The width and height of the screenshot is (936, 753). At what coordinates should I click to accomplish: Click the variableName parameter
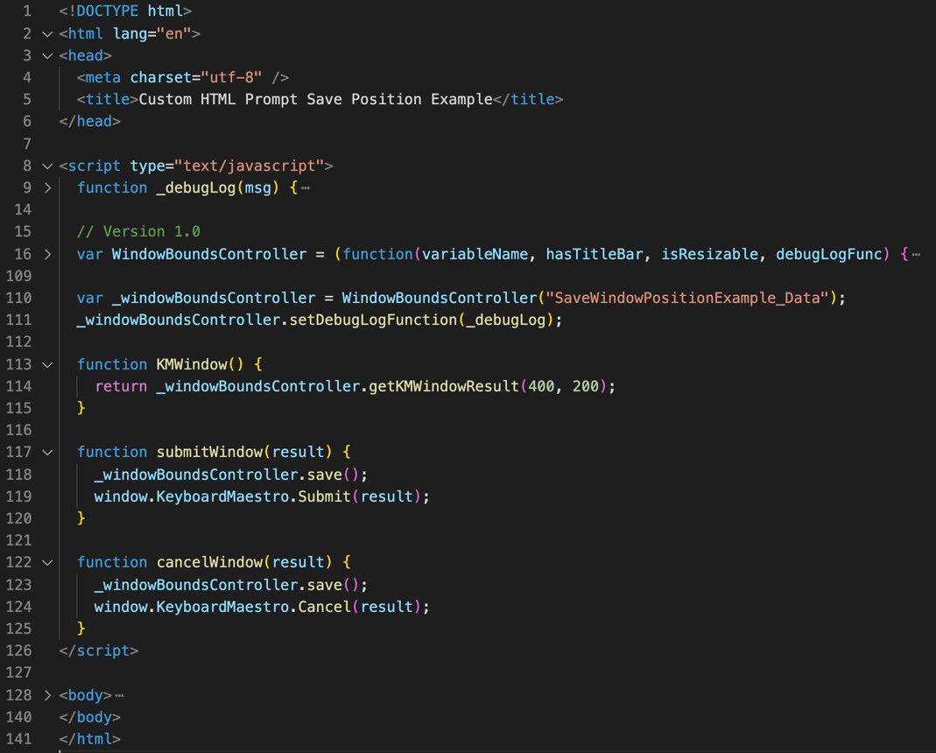tap(475, 255)
